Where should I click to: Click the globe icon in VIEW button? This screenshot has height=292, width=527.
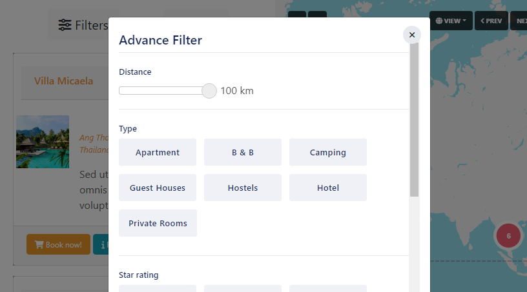[x=439, y=21]
